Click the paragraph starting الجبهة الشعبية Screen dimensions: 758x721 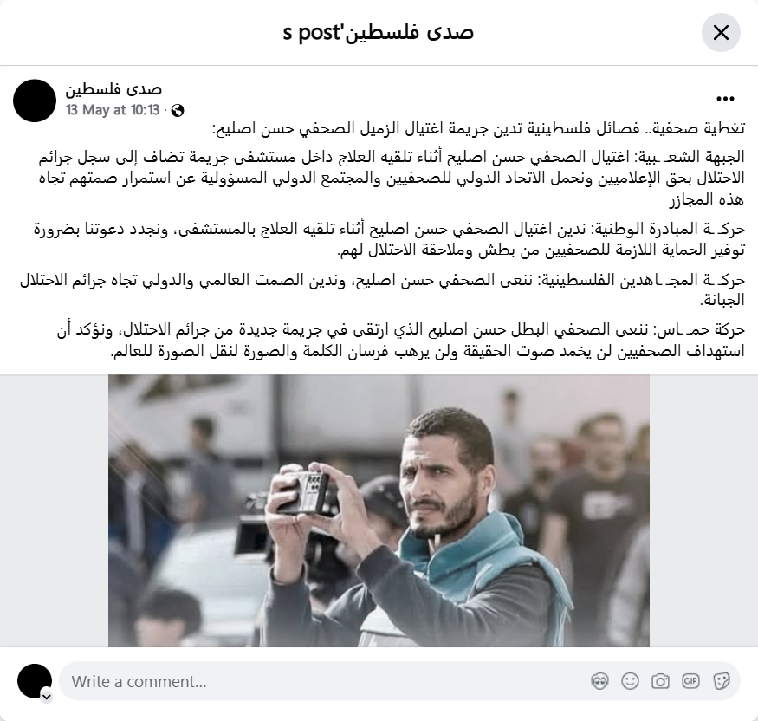pos(392,178)
